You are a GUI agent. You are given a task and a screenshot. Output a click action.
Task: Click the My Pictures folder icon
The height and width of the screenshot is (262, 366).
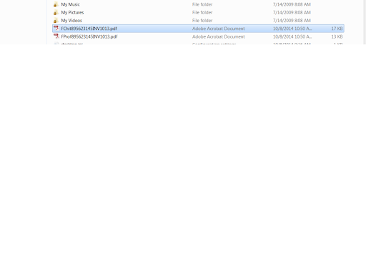click(x=56, y=13)
